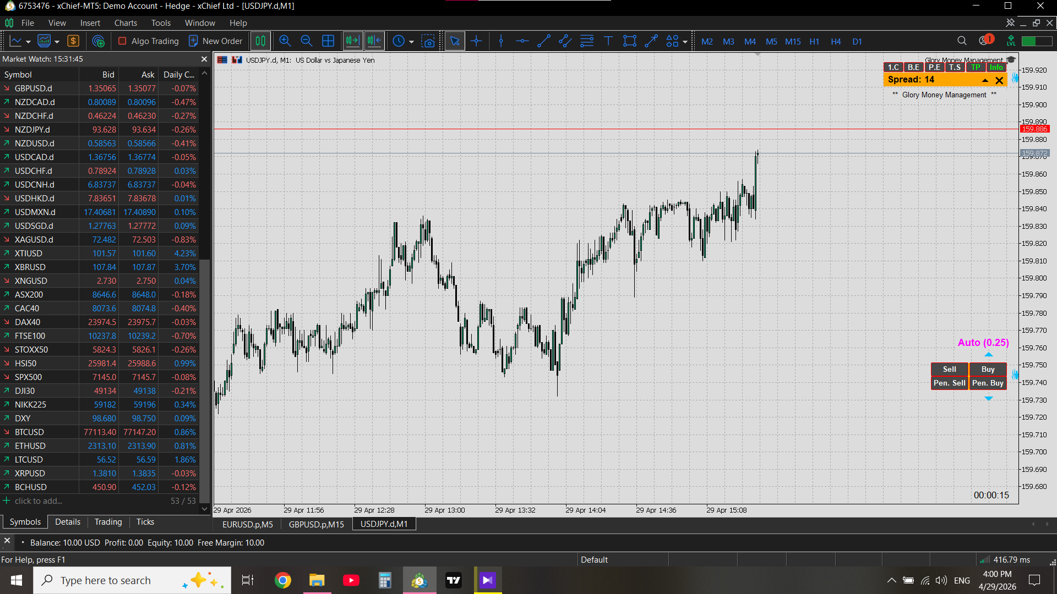1057x594 pixels.
Task: Close the orange Spread panel
Action: click(x=1000, y=80)
